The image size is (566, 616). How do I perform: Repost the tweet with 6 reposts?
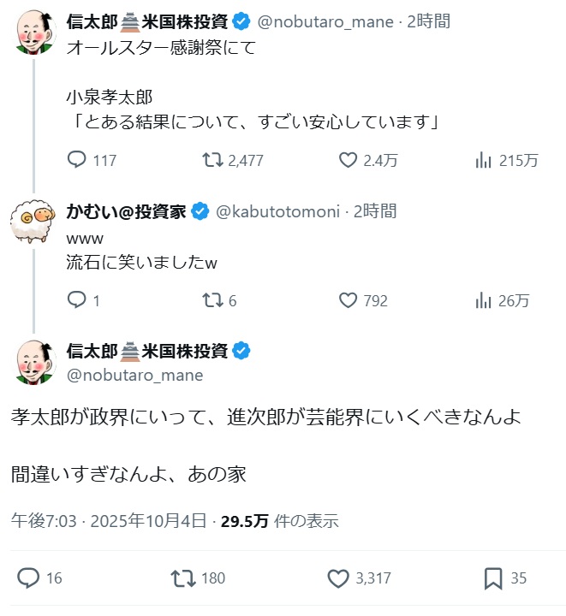point(211,300)
